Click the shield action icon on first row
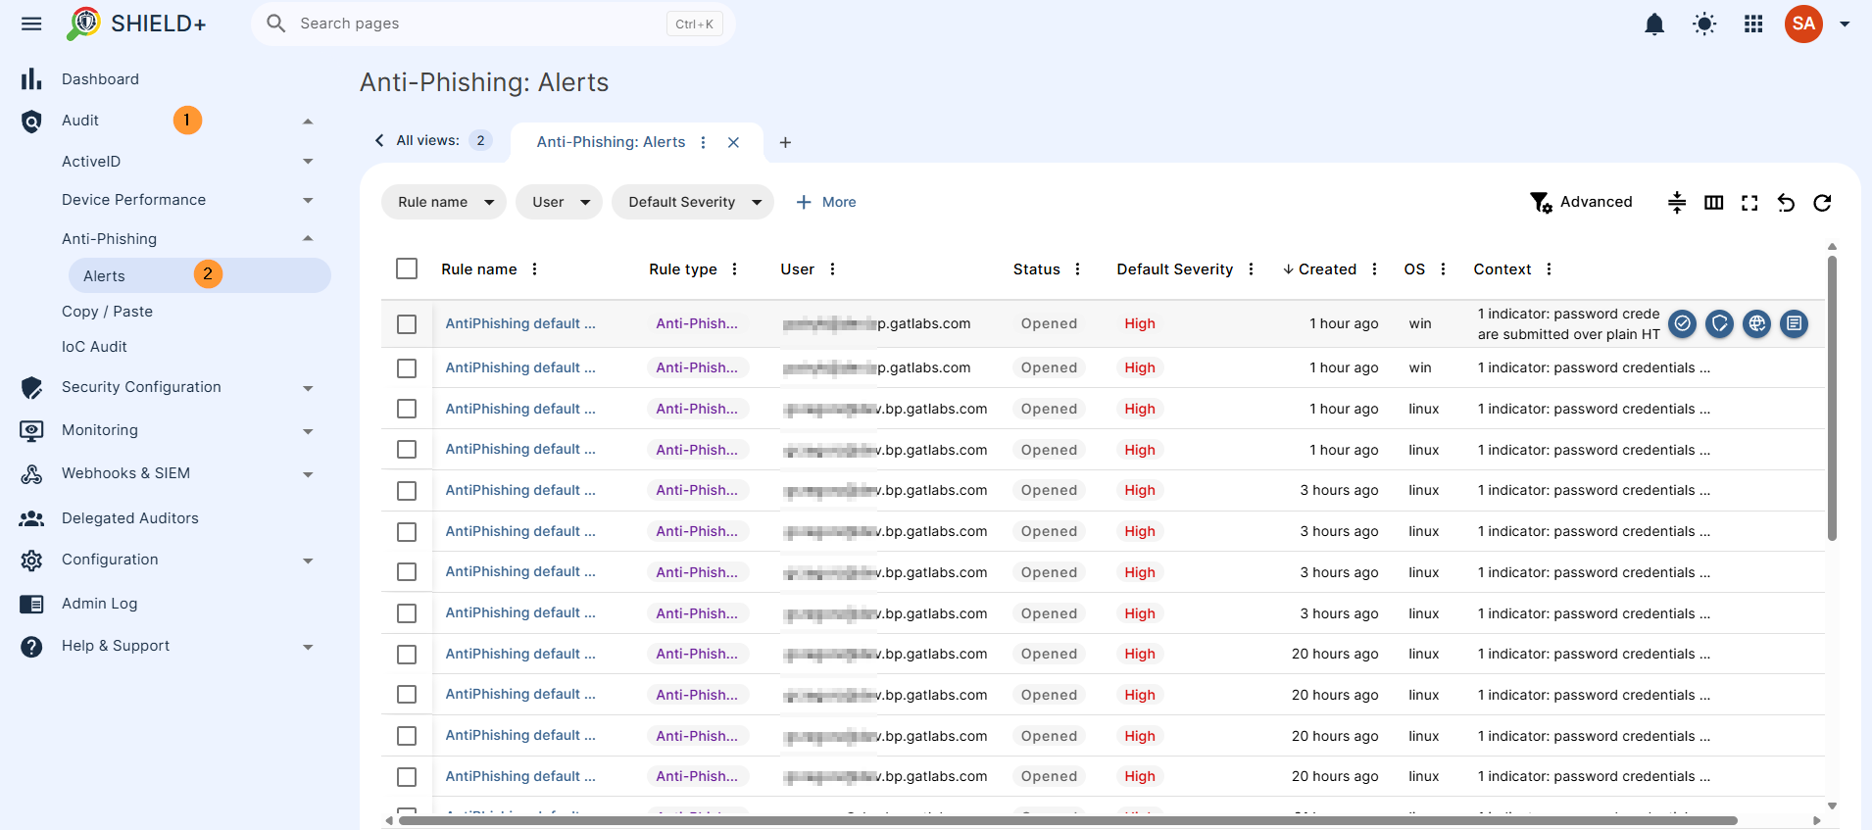The image size is (1872, 830). point(1719,323)
